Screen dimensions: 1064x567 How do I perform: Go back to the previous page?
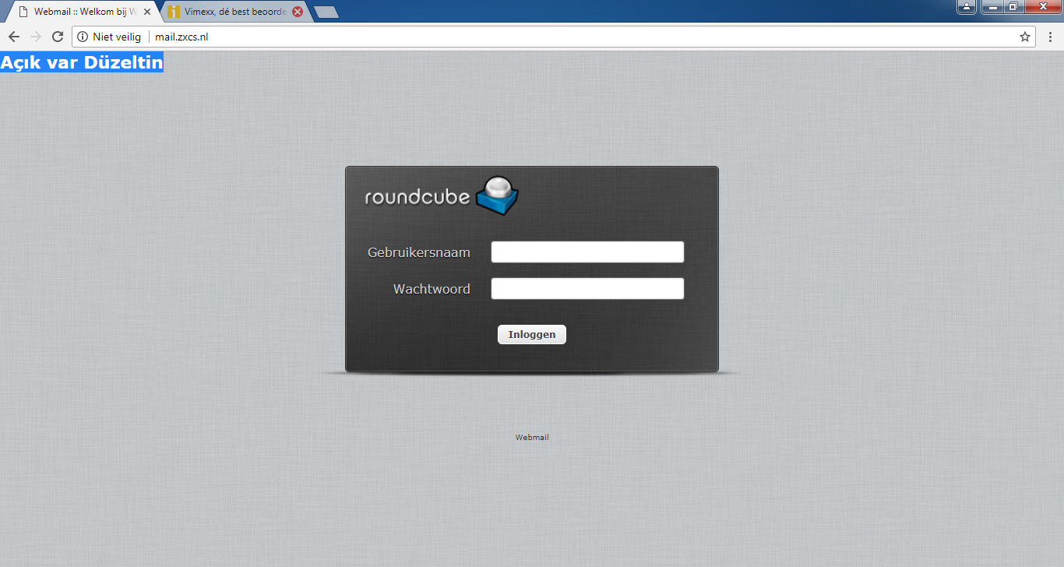coord(14,37)
